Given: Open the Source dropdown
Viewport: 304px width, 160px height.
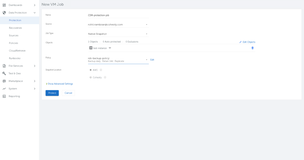Looking at the screenshot, I should click(118, 25).
